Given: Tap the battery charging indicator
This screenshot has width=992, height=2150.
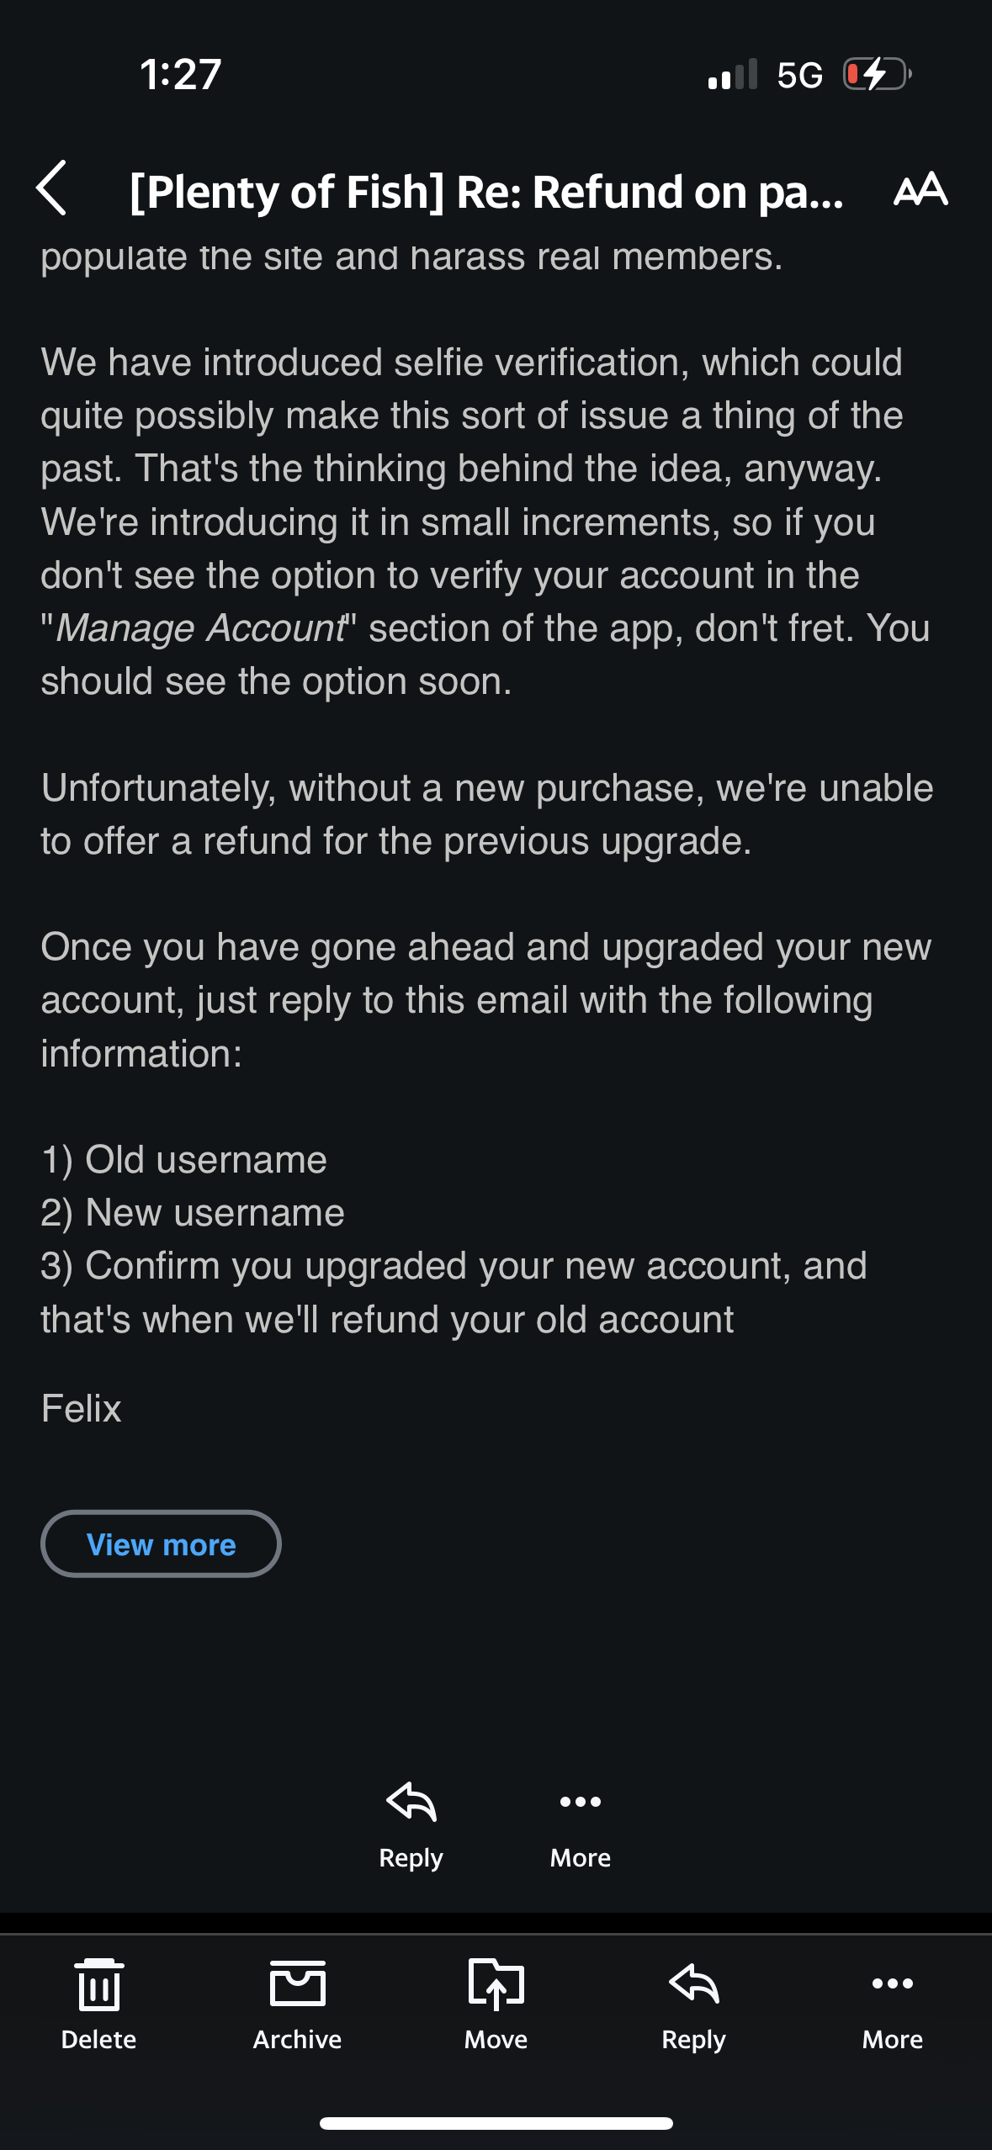Looking at the screenshot, I should pyautogui.click(x=877, y=74).
